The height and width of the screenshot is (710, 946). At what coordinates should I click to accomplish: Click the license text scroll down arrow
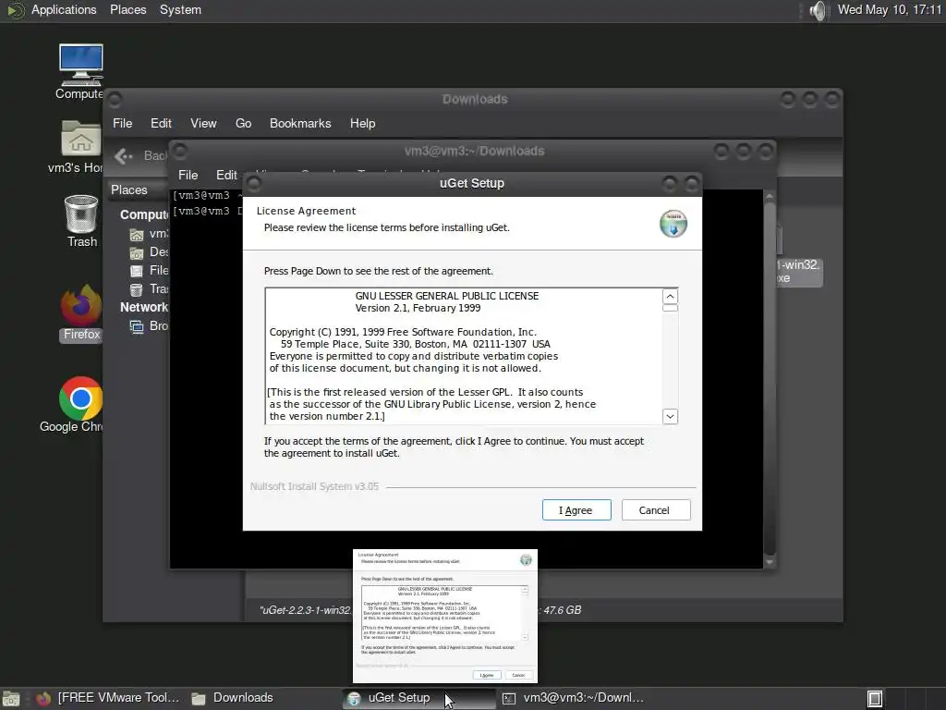(670, 416)
